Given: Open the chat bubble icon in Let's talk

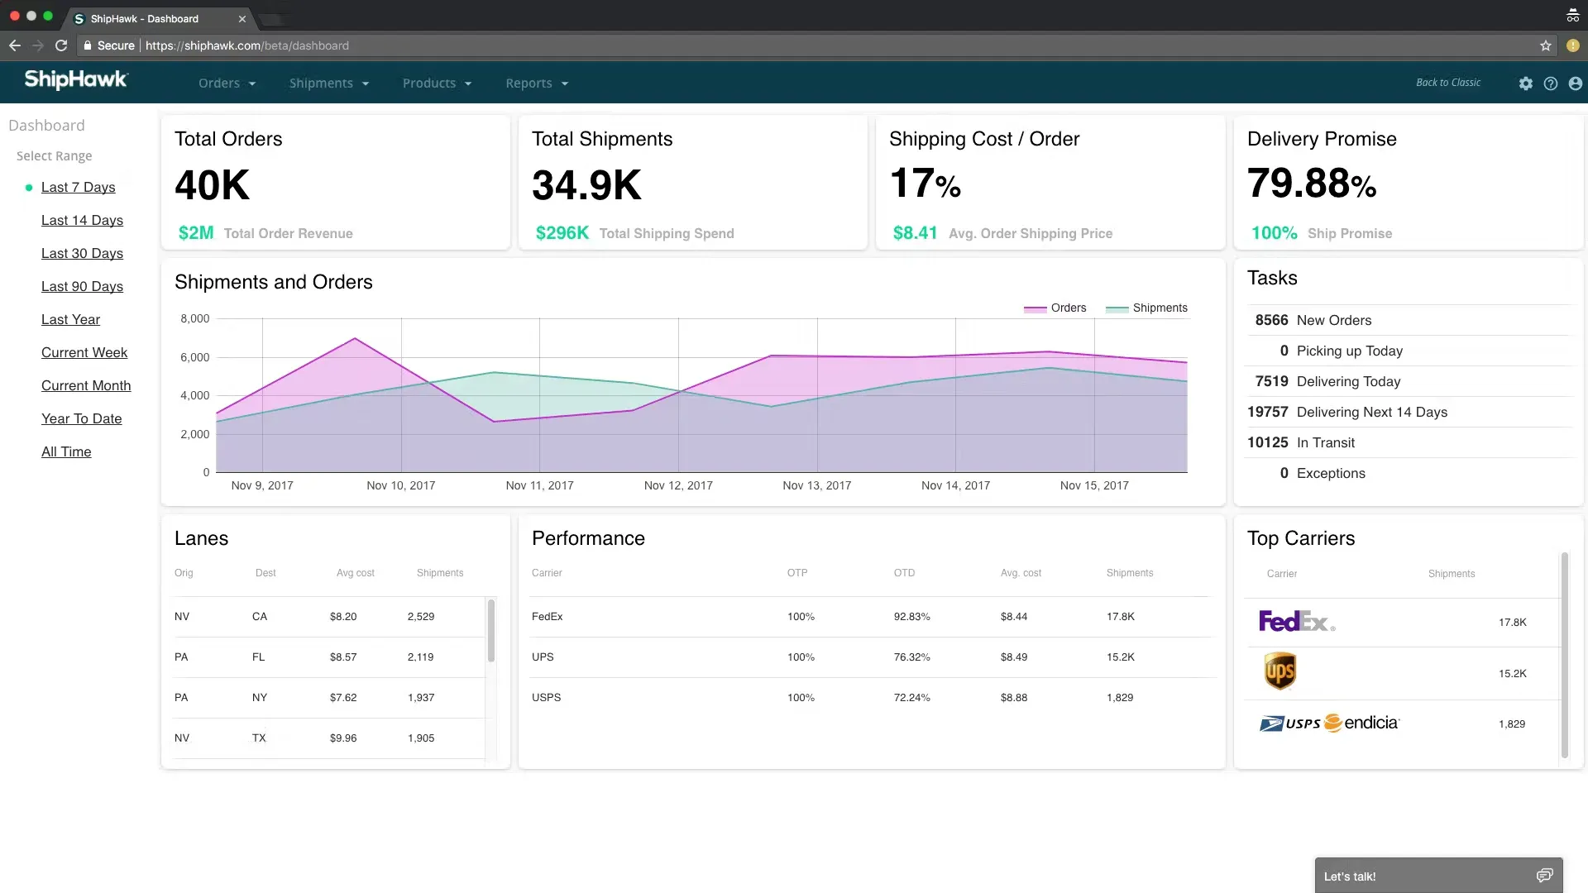Looking at the screenshot, I should 1544,876.
